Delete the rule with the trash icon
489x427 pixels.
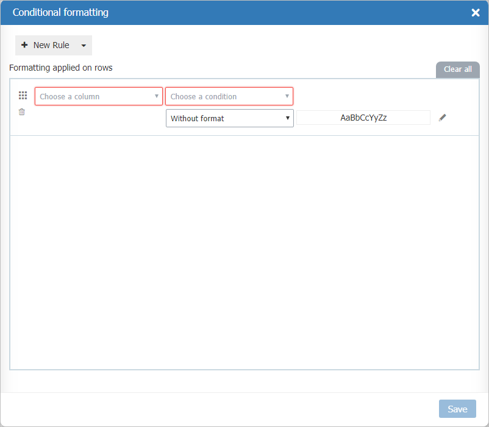point(22,112)
